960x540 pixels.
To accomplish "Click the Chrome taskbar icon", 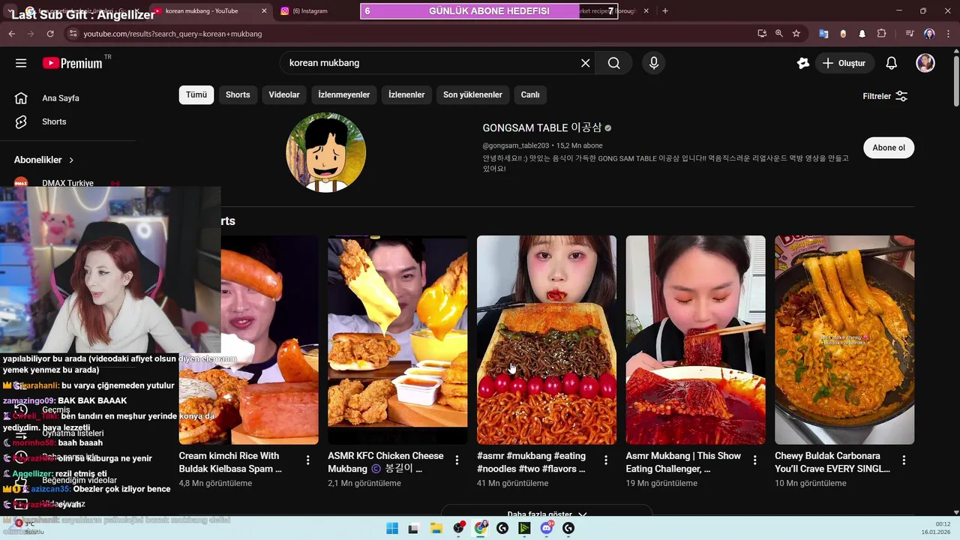I will click(480, 529).
